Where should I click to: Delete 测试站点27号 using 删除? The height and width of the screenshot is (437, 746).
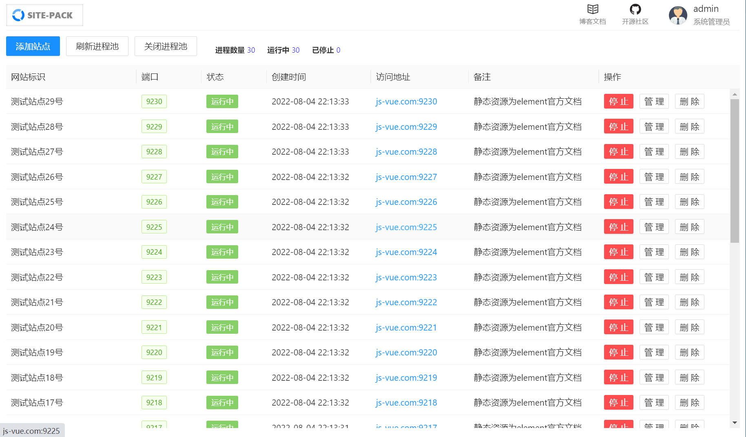[x=689, y=152]
